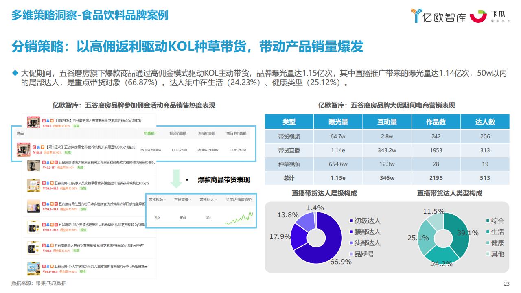Click price ¥99.8-199.8 in product list
Image resolution: width=521 pixels, height=293 pixels.
click(50, 271)
